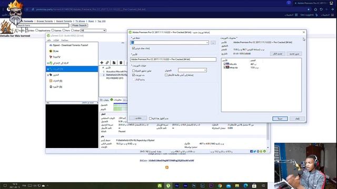Click the Microsoft Edge icon in the taskbar

[x=245, y=186]
